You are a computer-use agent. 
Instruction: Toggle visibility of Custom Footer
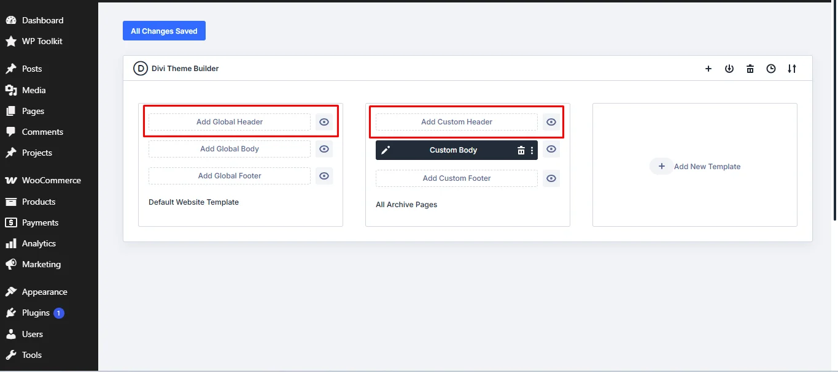click(551, 178)
